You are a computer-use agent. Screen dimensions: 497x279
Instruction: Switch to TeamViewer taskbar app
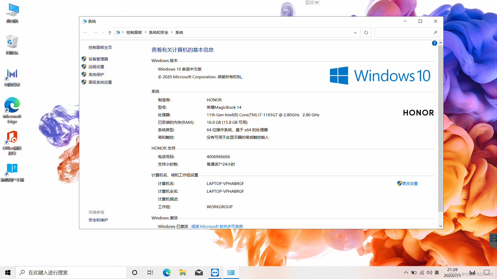click(x=215, y=272)
